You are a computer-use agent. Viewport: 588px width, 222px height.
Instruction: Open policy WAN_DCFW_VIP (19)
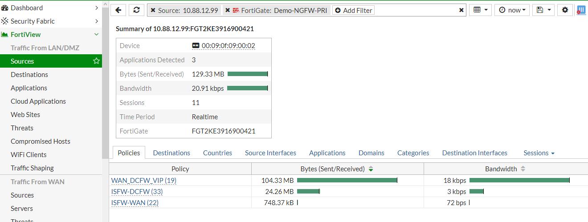coord(144,180)
